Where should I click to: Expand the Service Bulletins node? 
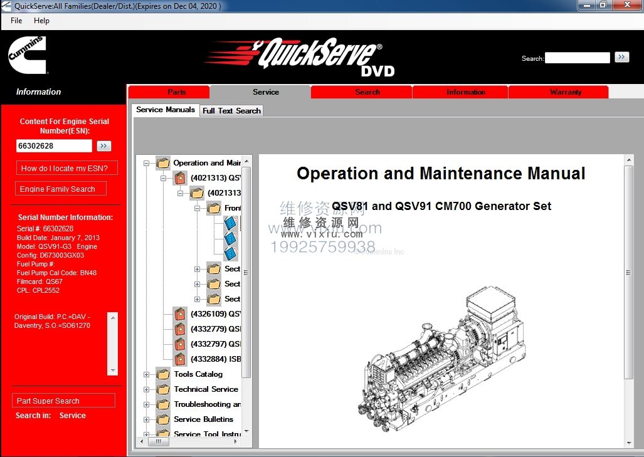(146, 419)
